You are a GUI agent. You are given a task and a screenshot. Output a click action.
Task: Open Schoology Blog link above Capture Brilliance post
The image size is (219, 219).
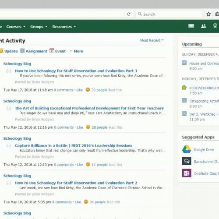(x=17, y=138)
